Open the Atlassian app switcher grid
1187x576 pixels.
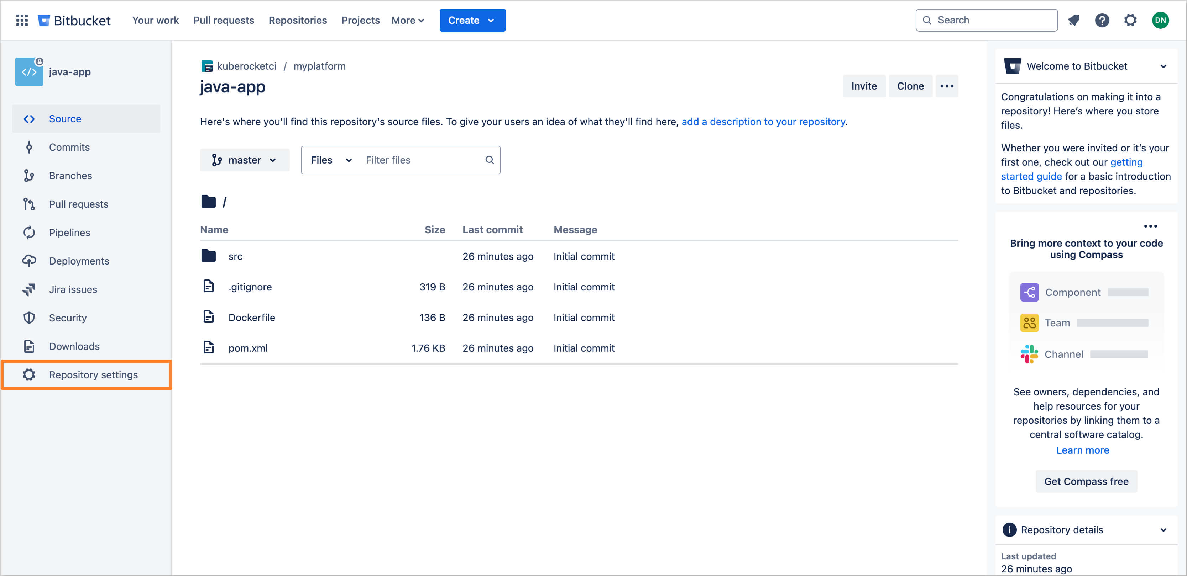22,20
